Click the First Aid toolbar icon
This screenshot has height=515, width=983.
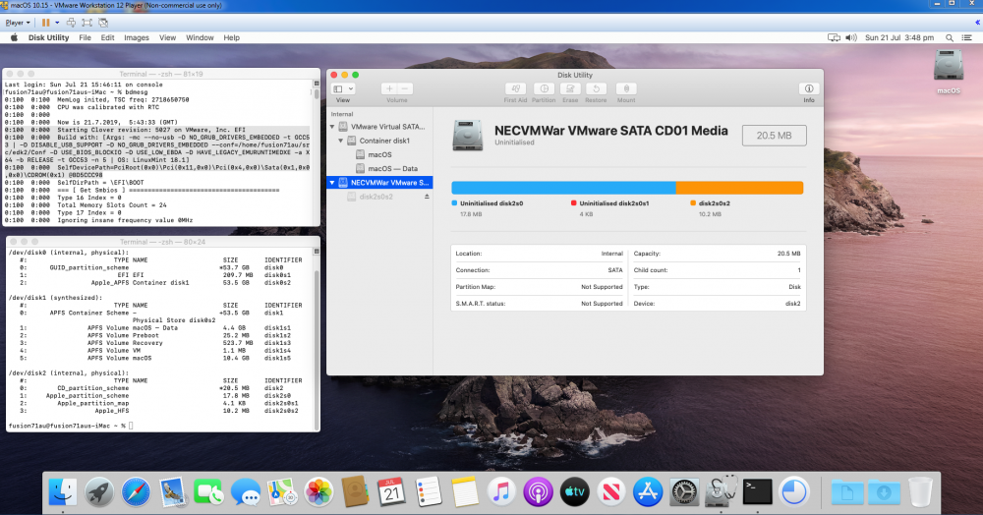(x=515, y=89)
